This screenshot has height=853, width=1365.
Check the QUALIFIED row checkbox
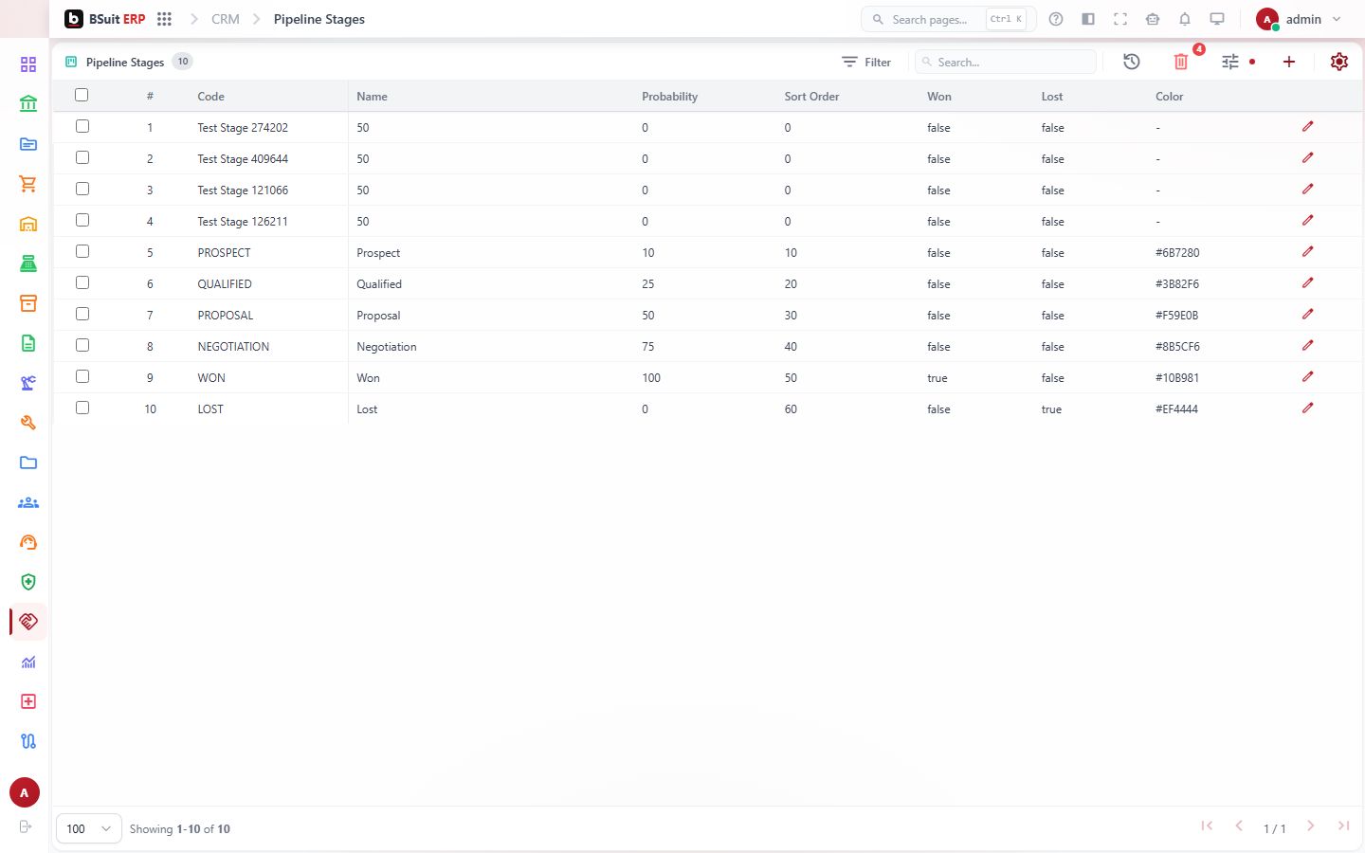point(82,282)
